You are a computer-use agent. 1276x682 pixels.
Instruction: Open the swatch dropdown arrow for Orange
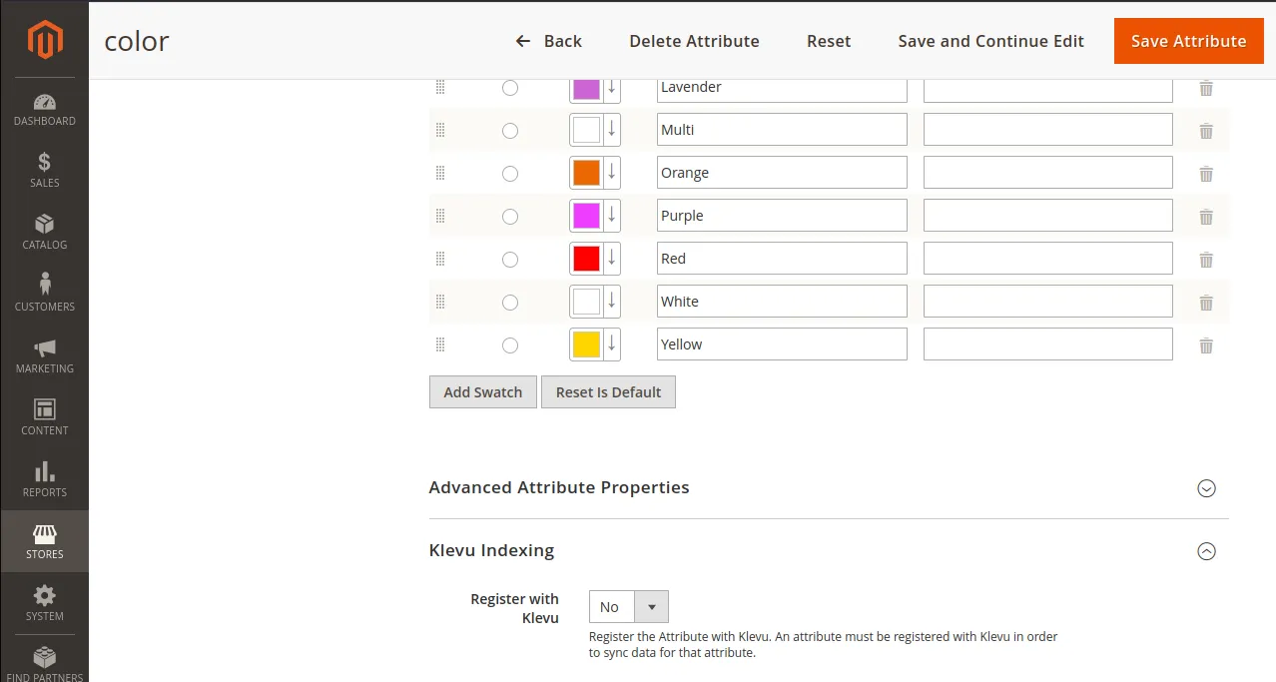612,173
